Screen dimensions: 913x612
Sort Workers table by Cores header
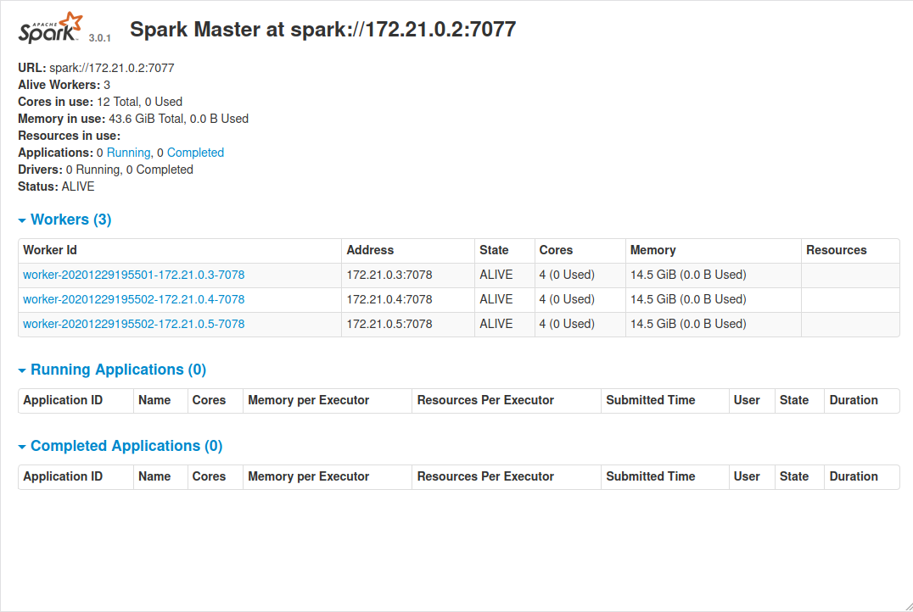556,250
